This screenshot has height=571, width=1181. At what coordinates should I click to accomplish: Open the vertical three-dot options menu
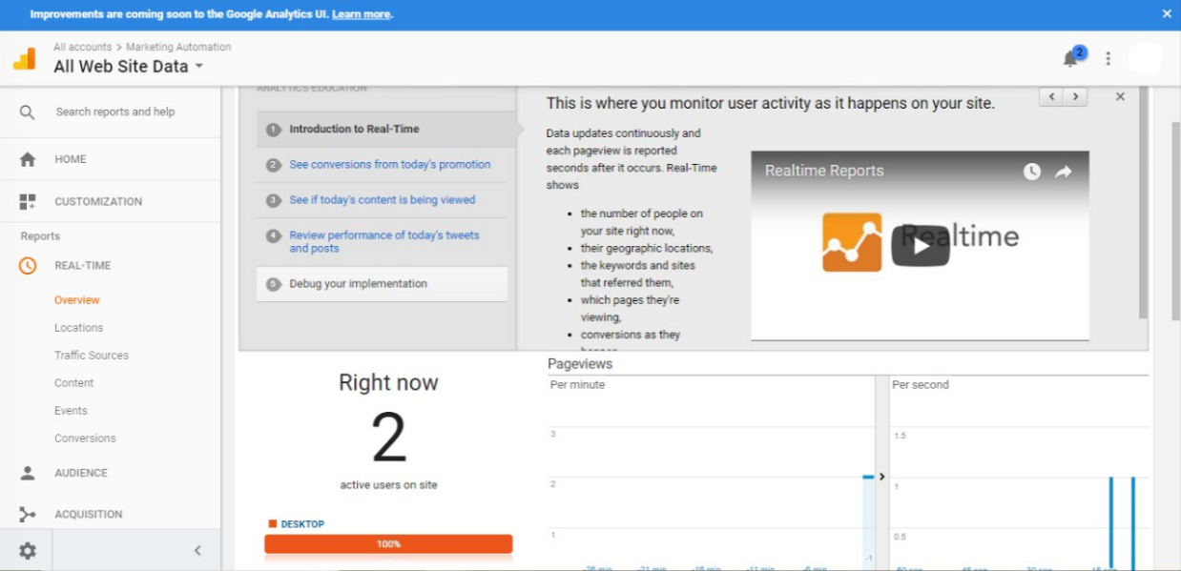(x=1108, y=59)
